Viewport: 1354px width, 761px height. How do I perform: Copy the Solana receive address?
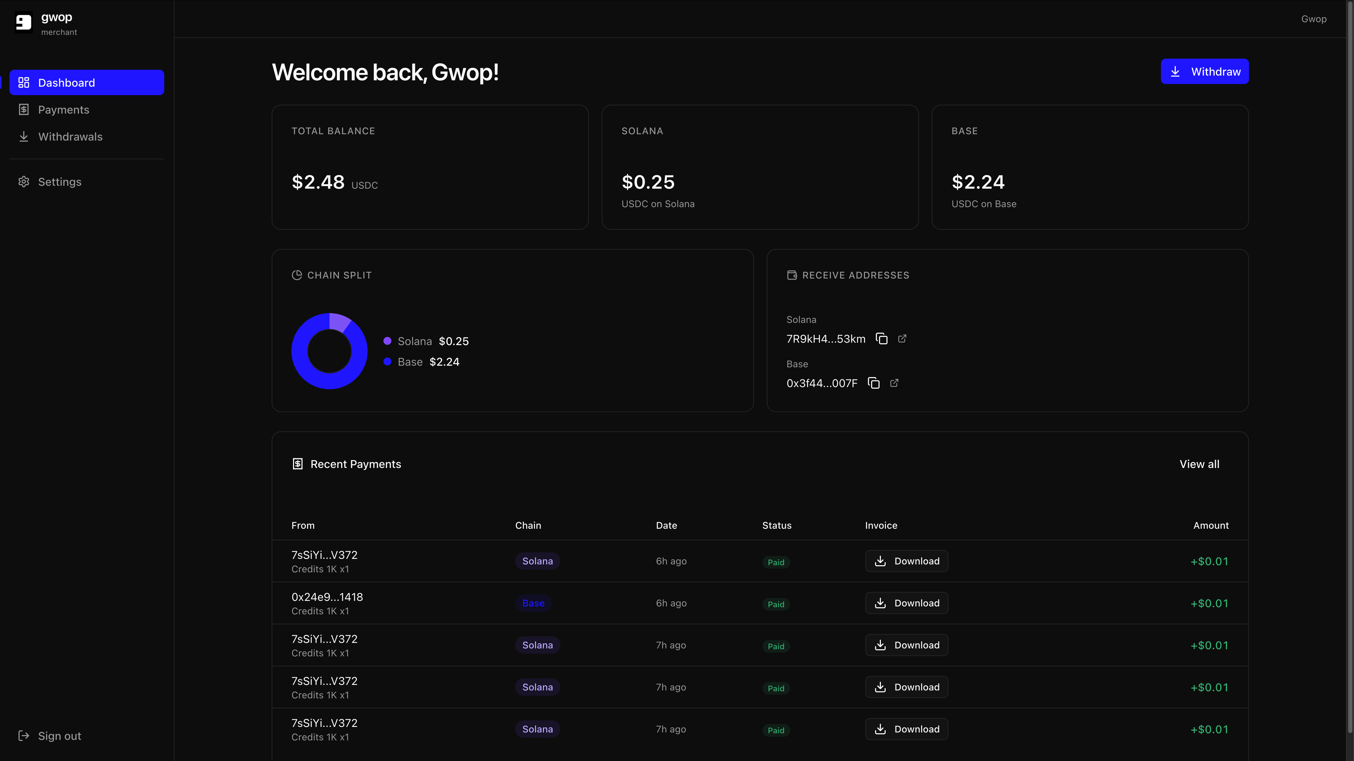tap(881, 339)
